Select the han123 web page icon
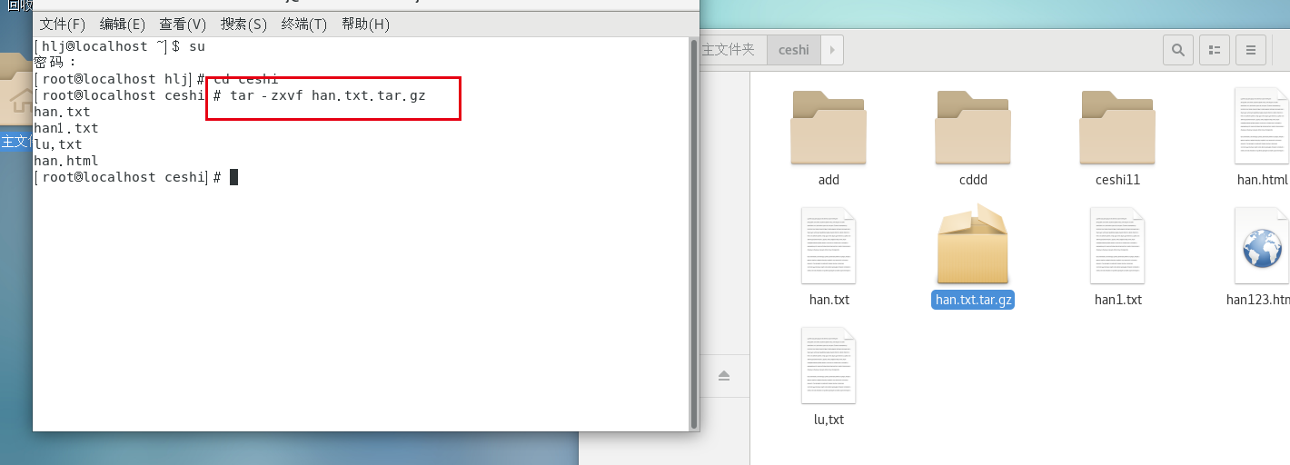 click(x=1262, y=246)
